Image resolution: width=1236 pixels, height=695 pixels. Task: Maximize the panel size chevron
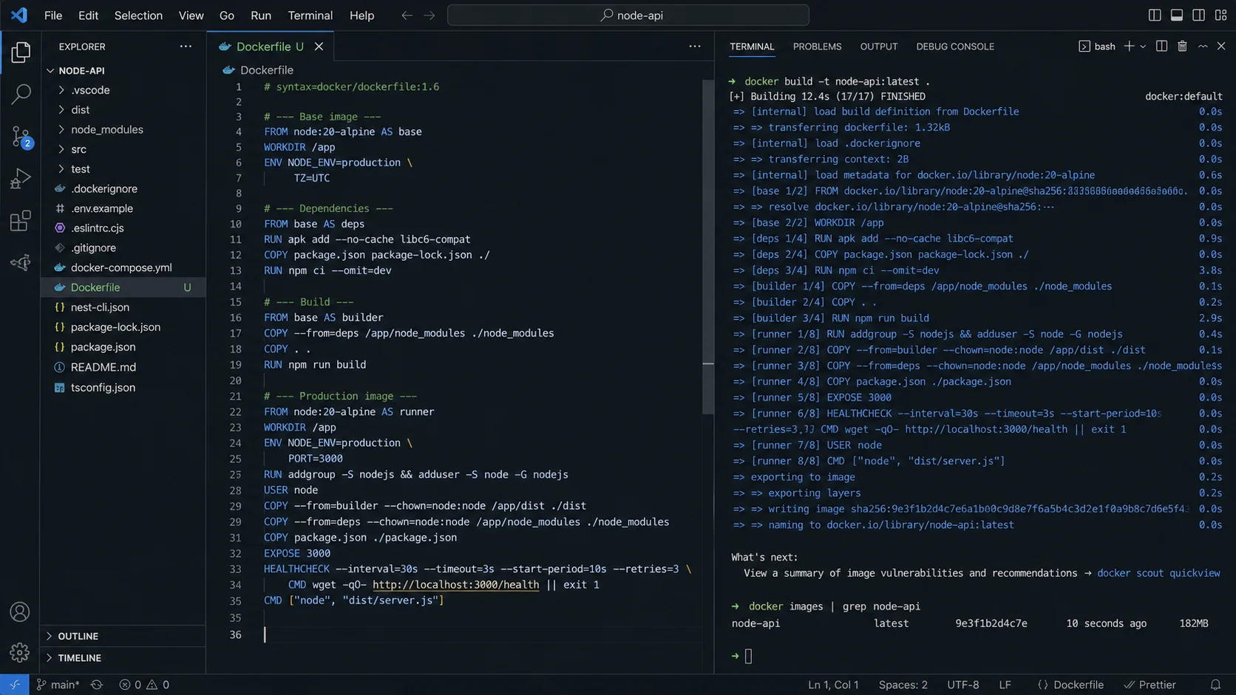(x=1203, y=46)
